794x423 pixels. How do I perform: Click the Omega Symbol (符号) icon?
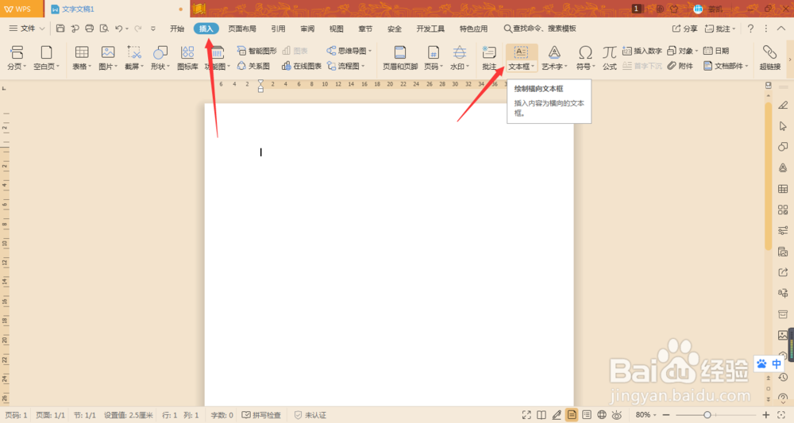585,52
